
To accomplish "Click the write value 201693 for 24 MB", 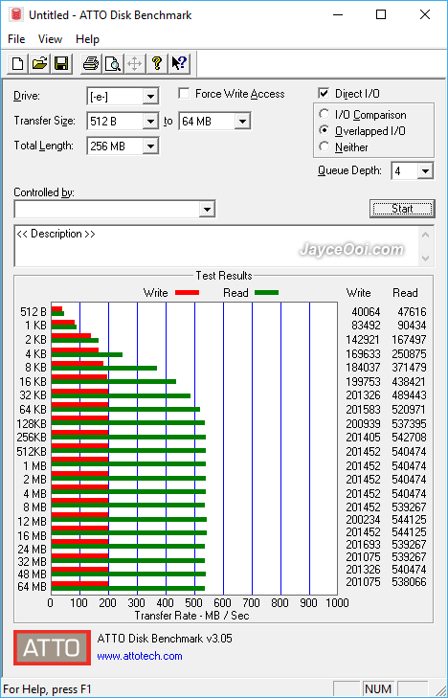I will pyautogui.click(x=363, y=545).
